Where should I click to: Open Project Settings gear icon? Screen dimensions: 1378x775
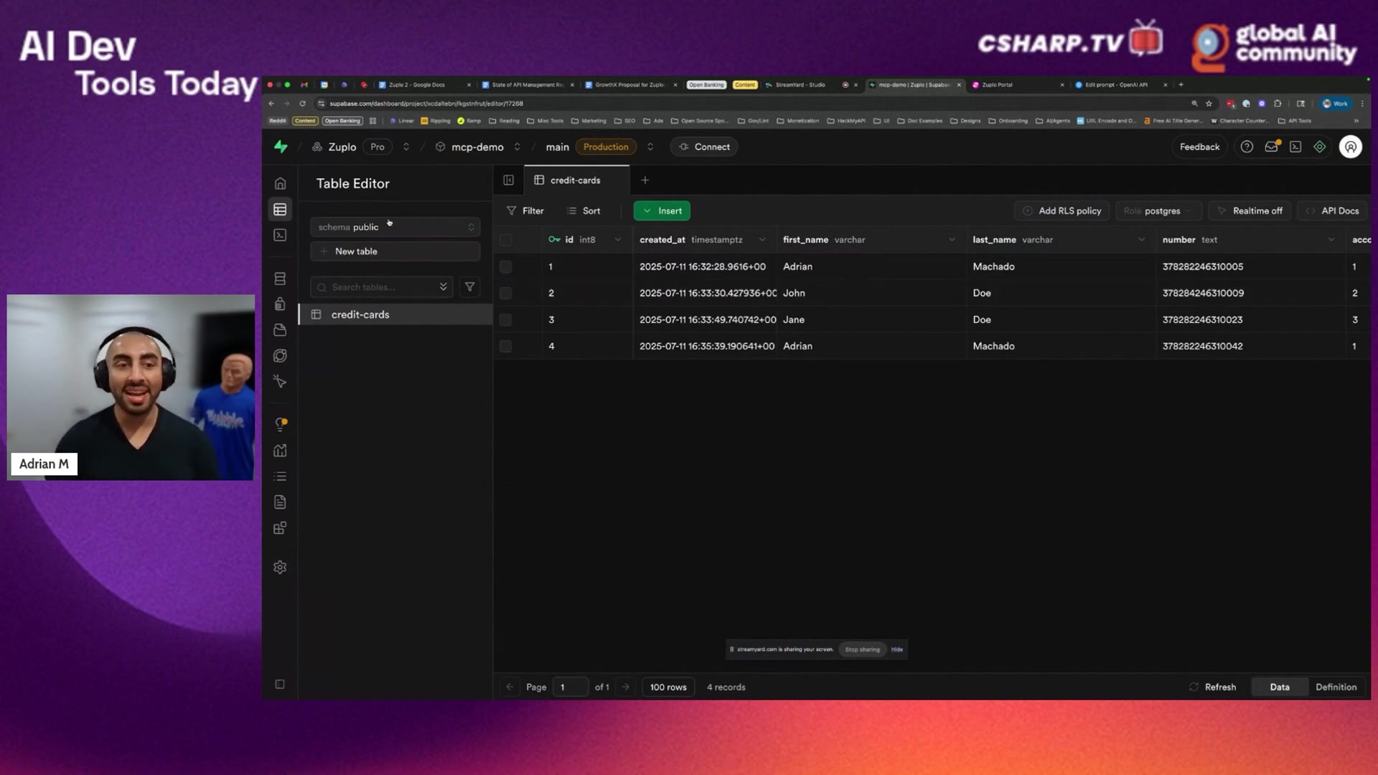[x=280, y=568]
